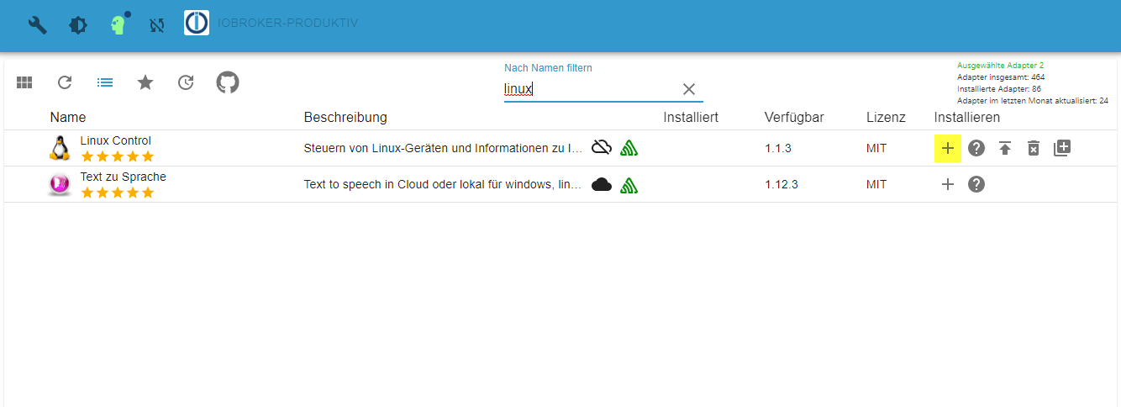Viewport: 1121px width, 407px height.
Task: Clear the 'linux' filter with X
Action: pos(689,89)
